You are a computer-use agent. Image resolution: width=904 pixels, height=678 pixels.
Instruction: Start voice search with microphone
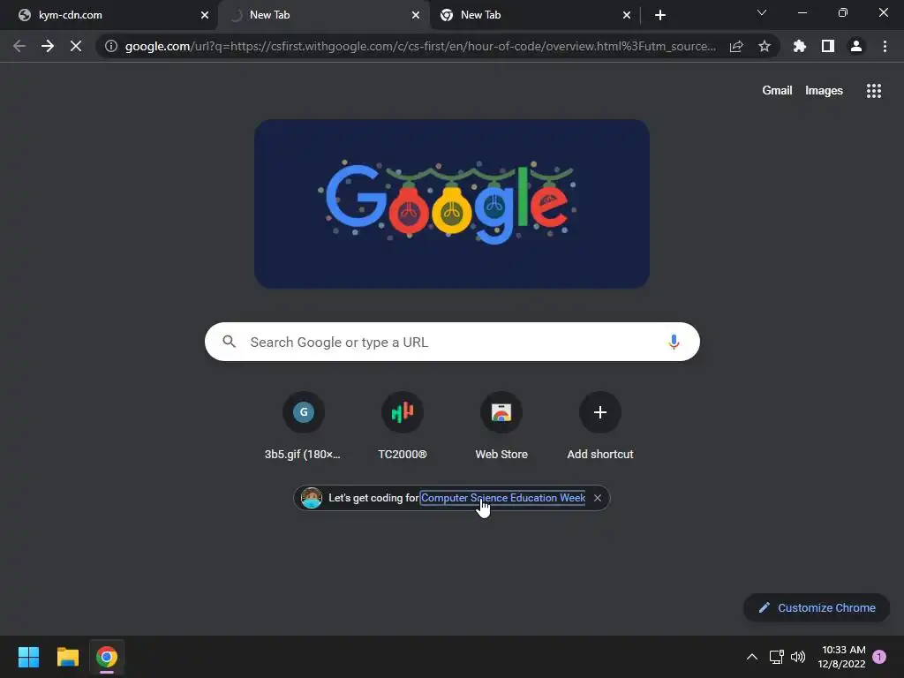(x=674, y=342)
